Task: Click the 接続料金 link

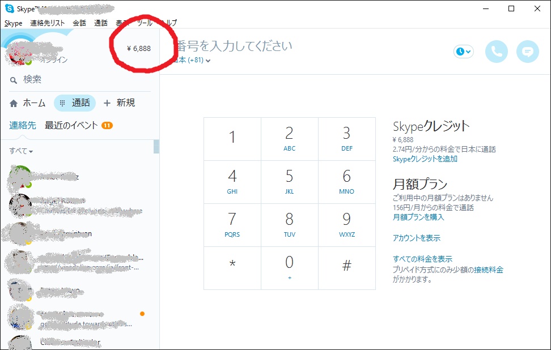Action: 489,270
